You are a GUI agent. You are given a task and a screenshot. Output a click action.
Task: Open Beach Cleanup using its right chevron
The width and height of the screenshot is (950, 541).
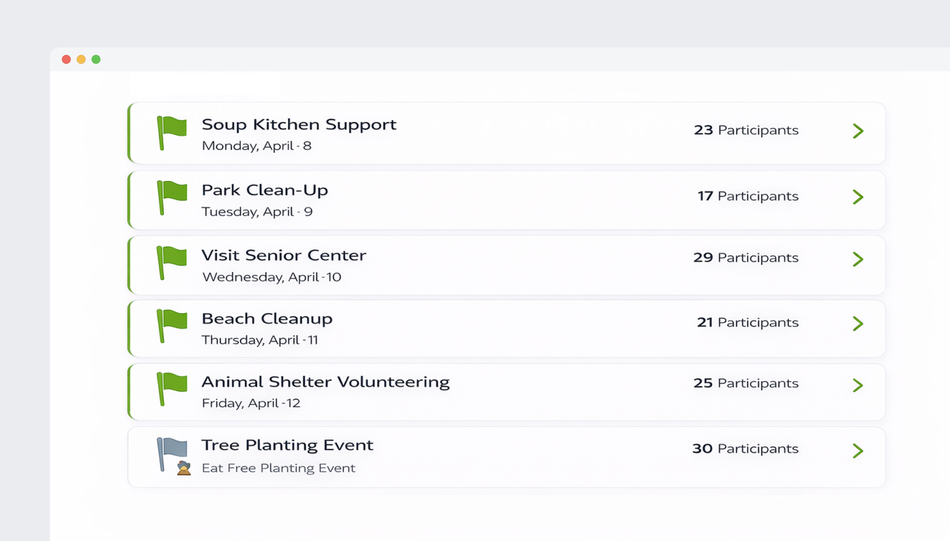(858, 324)
